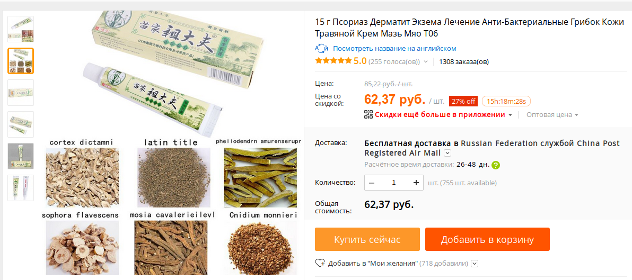Click the orange five-star rating icons

(333, 61)
